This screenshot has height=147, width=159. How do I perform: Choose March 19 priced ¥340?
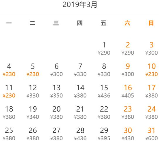tap(33, 113)
